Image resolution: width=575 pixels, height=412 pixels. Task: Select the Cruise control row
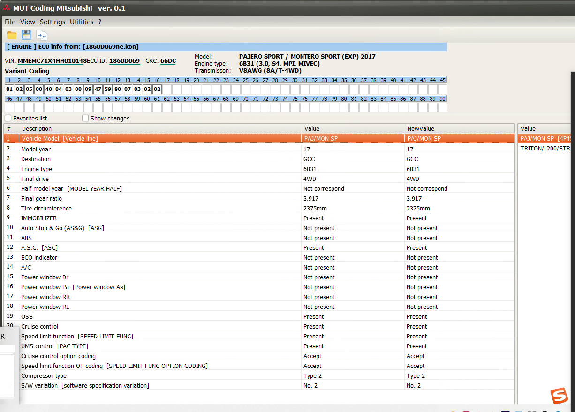[x=259, y=326]
